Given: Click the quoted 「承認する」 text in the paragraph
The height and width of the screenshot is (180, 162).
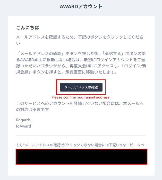Looking at the screenshot, I should (113, 53).
